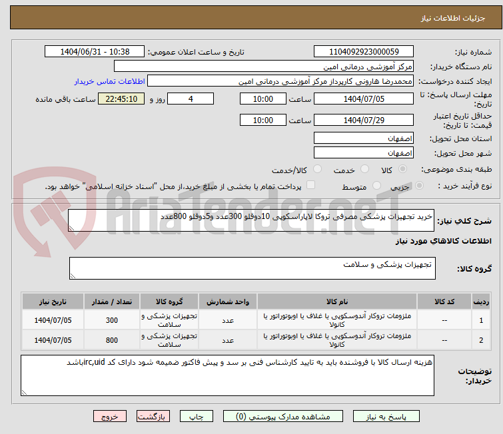The image size is (503, 434).
Task: Click the تاریخ نیاز column header
Action: 53,302
